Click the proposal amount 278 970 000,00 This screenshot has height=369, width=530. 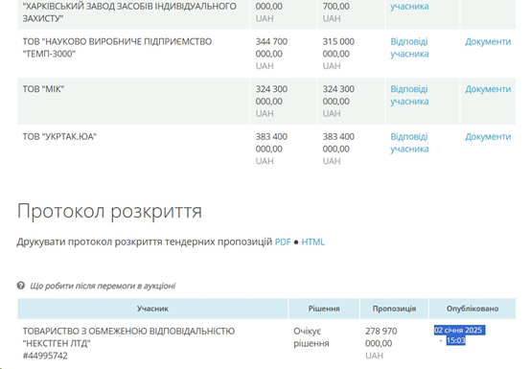pyautogui.click(x=380, y=337)
